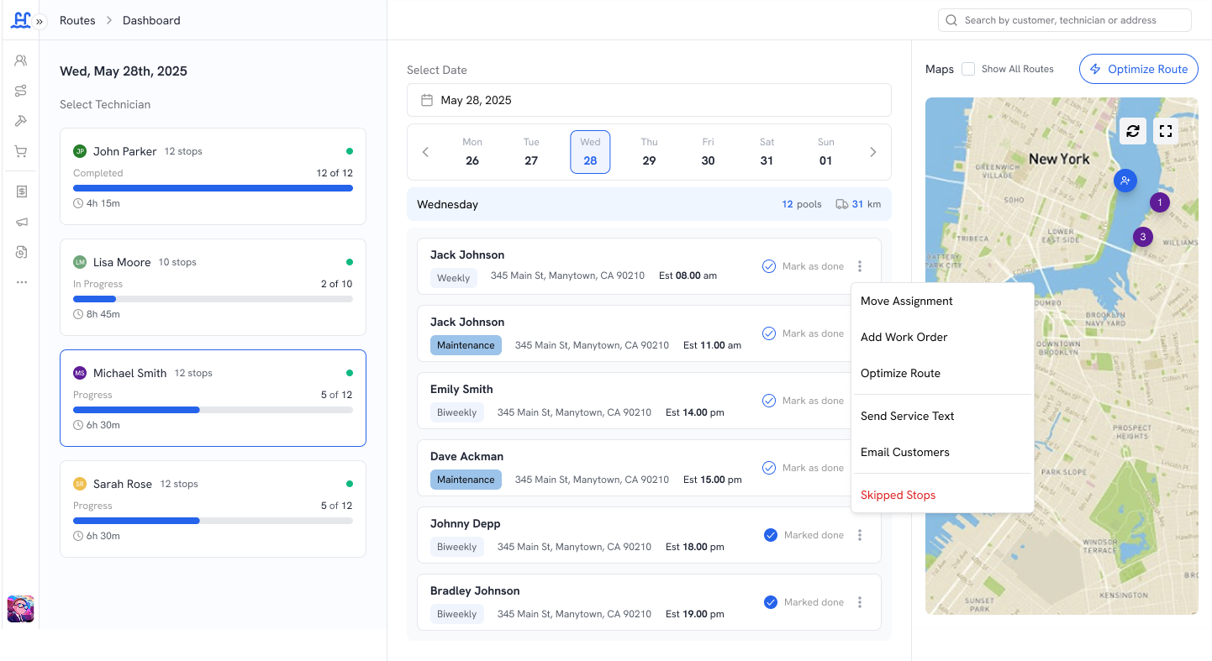Open kebab menu on Bradley Johnson row
This screenshot has height=661, width=1212.
(860, 602)
